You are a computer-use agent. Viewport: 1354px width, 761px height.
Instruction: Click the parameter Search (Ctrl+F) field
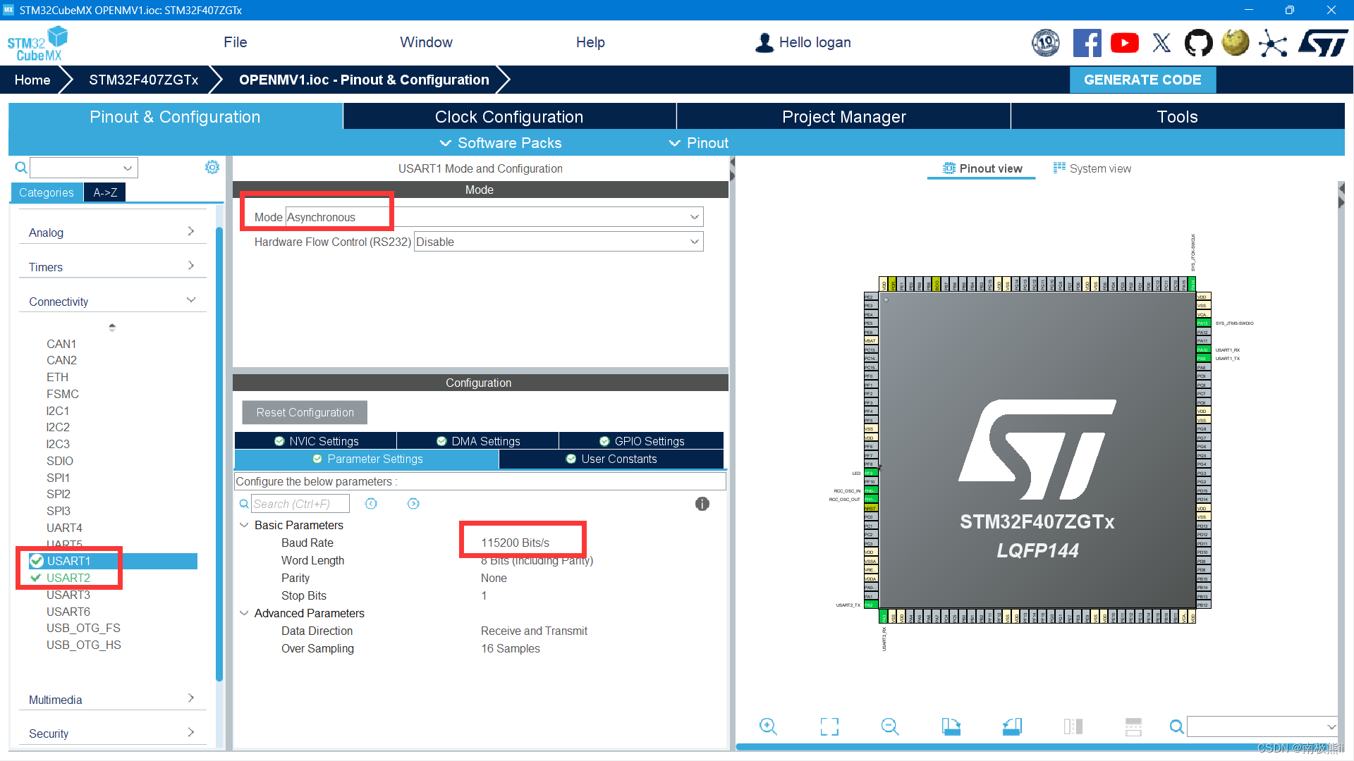click(300, 504)
